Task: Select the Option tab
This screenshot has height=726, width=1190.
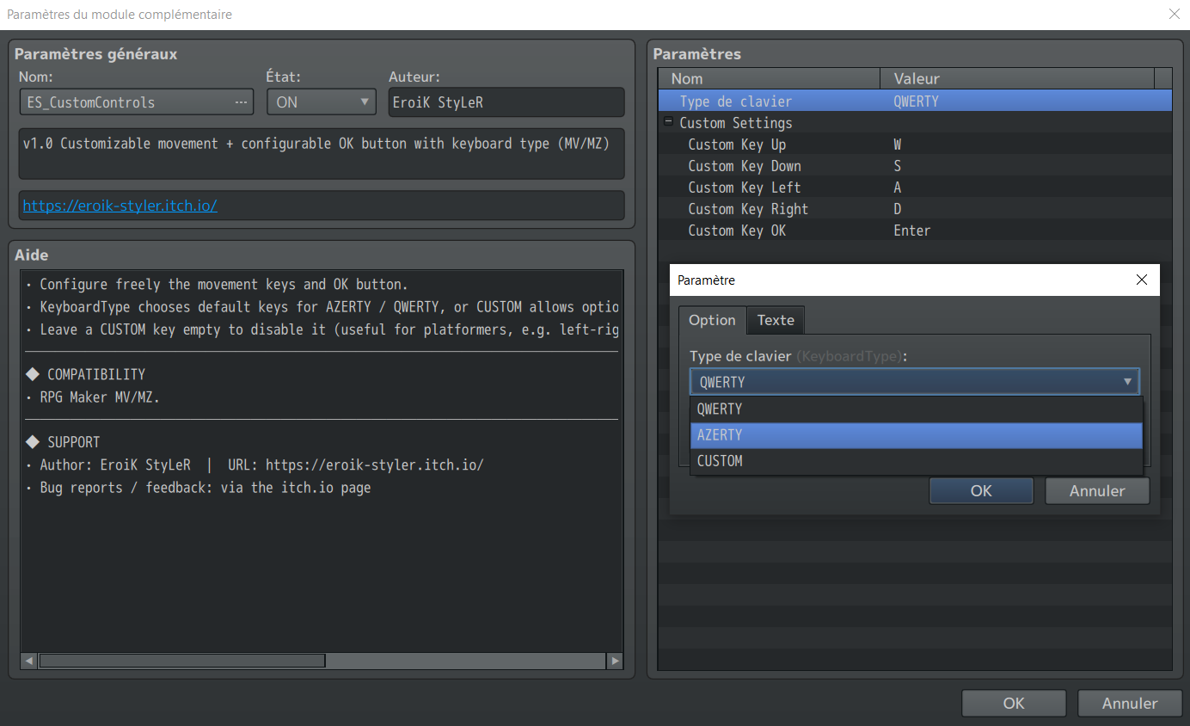Action: coord(712,320)
